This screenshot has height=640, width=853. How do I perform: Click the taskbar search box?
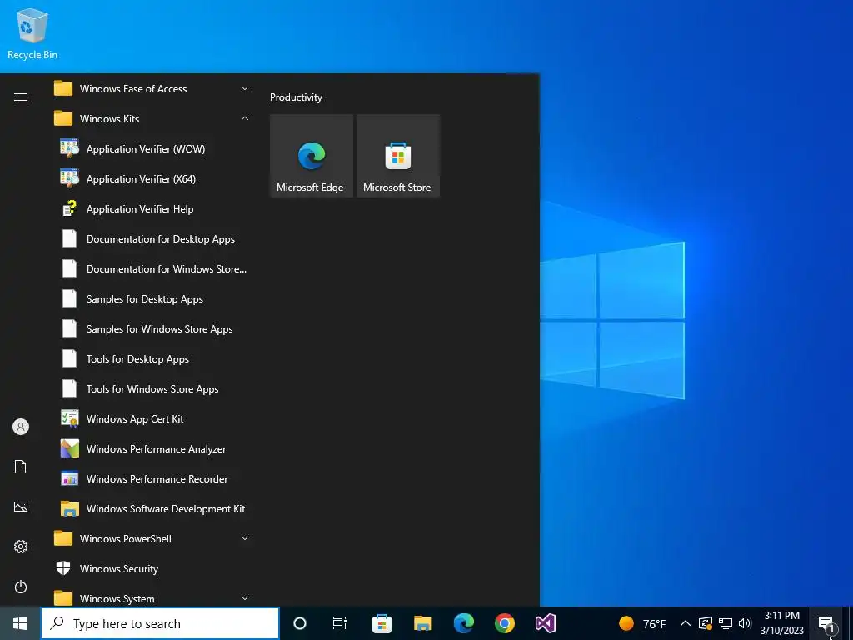(160, 623)
